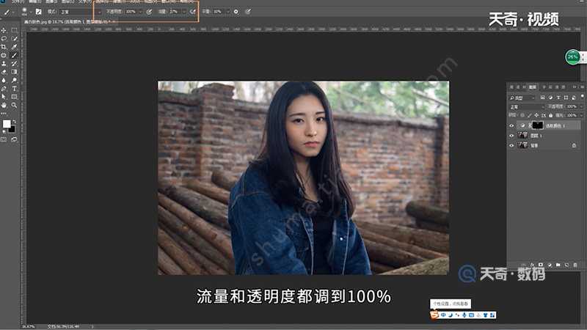Open the layer opacity dropdown
This screenshot has height=330, width=587.
pos(581,106)
